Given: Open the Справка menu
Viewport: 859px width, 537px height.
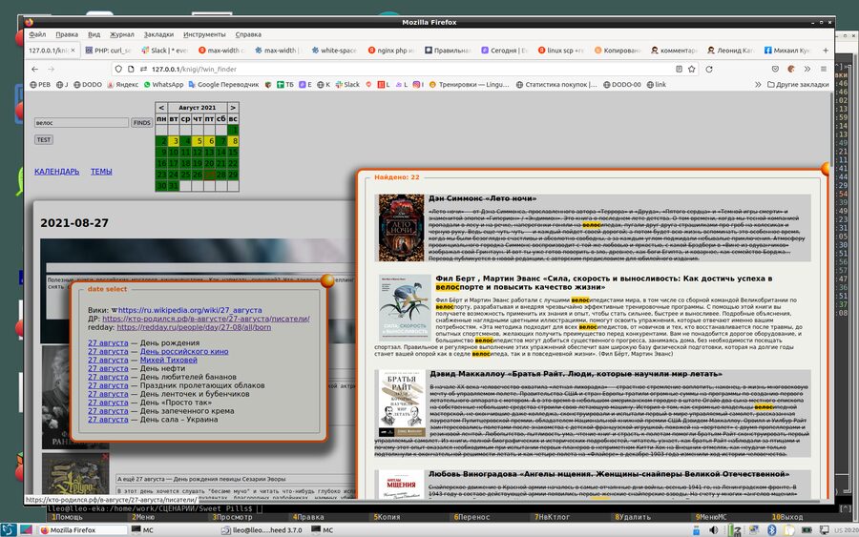Looking at the screenshot, I should coord(248,34).
